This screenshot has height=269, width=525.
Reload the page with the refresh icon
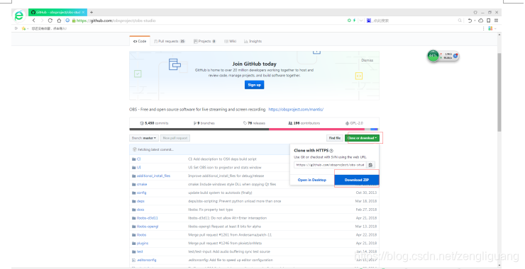click(x=50, y=21)
